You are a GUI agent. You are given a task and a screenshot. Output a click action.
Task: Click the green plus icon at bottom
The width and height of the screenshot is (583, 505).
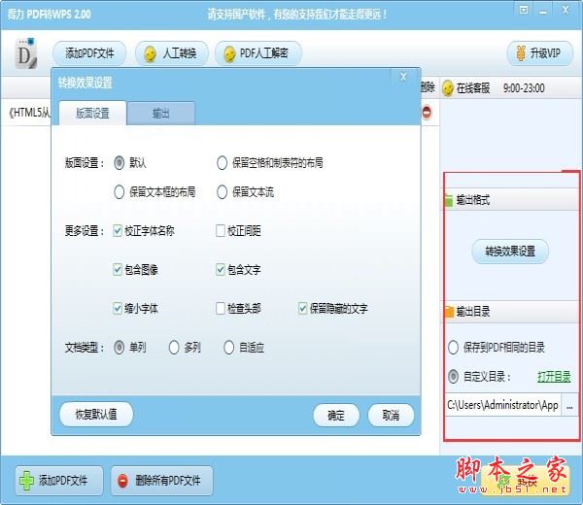coord(26,481)
